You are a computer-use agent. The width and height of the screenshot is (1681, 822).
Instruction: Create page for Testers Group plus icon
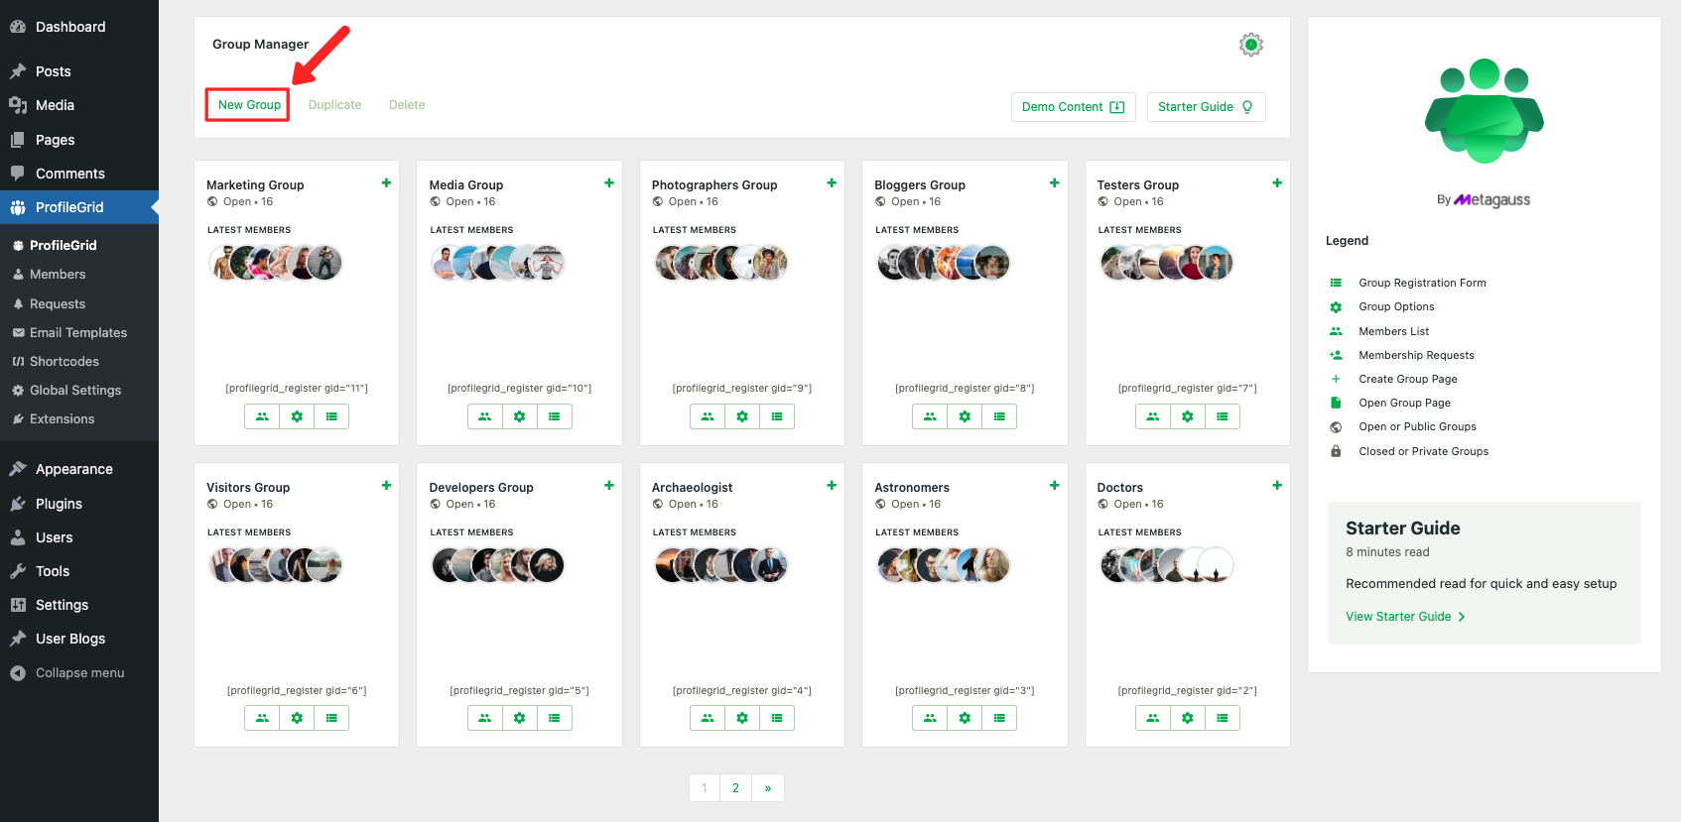(1276, 183)
